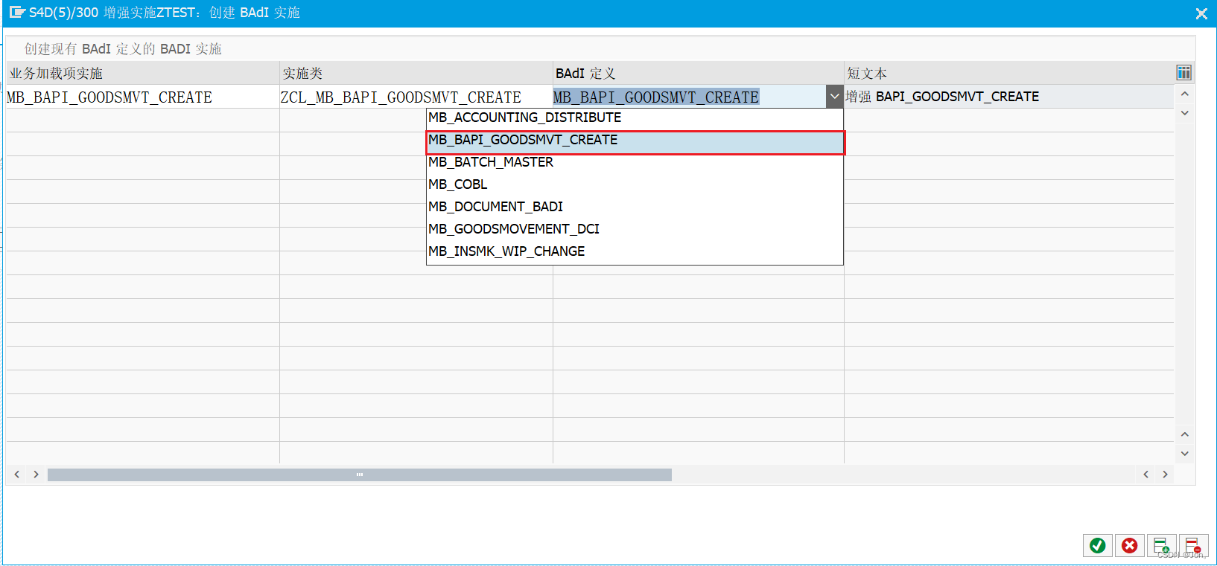Click the left horizontal scroll-left arrow
Viewport: 1217px width, 566px height.
pos(16,475)
